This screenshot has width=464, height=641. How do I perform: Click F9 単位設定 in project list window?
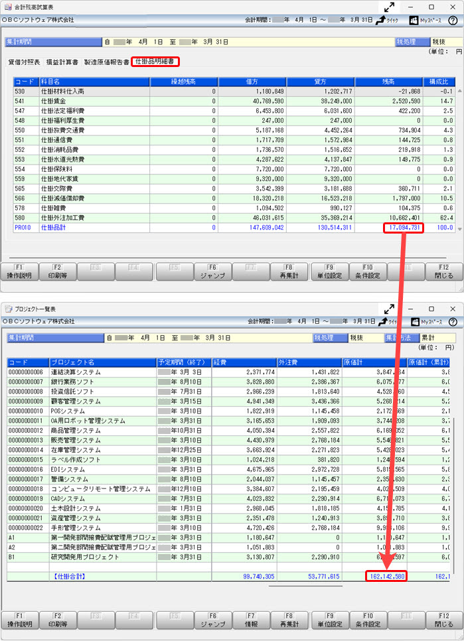(329, 620)
